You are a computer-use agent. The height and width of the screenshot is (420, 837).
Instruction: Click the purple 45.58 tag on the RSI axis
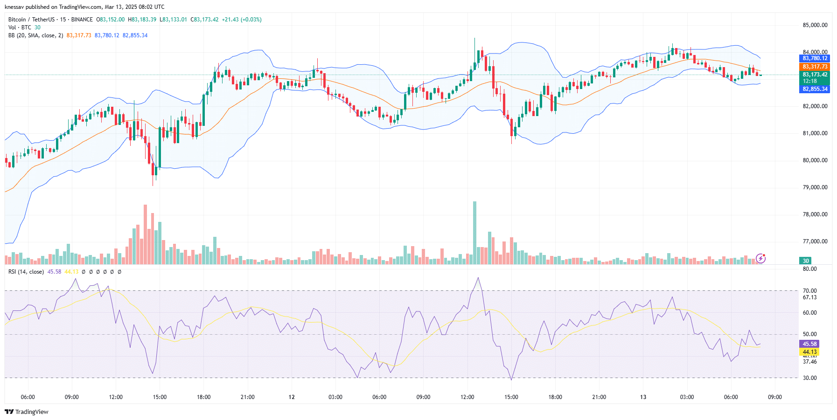point(809,344)
